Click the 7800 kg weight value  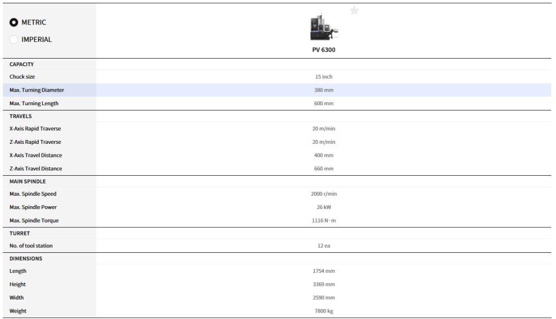pos(324,311)
